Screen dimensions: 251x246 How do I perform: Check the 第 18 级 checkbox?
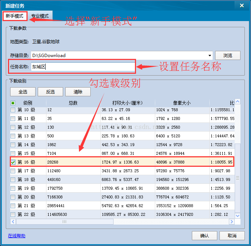pos(13,180)
